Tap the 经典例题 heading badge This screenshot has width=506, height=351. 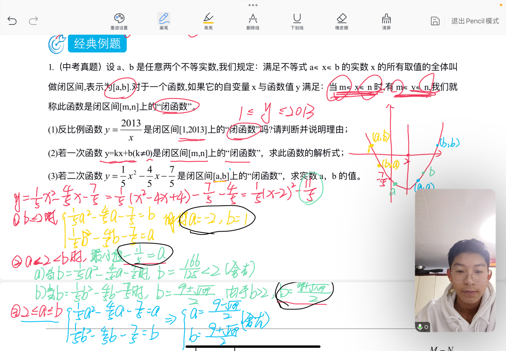[97, 44]
